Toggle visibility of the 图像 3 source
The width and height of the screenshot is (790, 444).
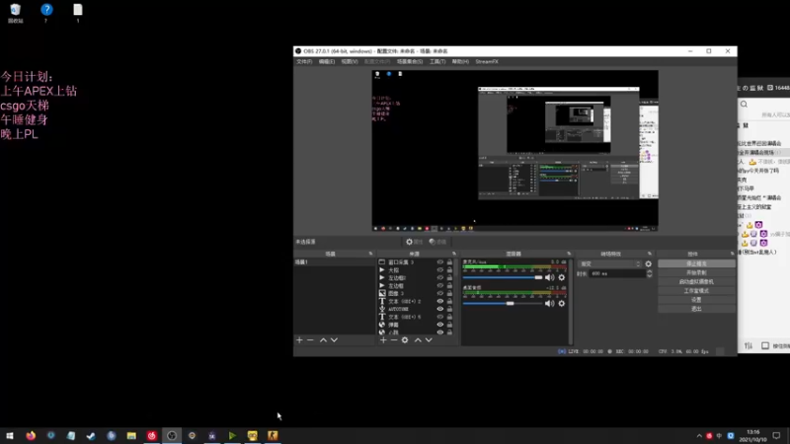click(439, 293)
